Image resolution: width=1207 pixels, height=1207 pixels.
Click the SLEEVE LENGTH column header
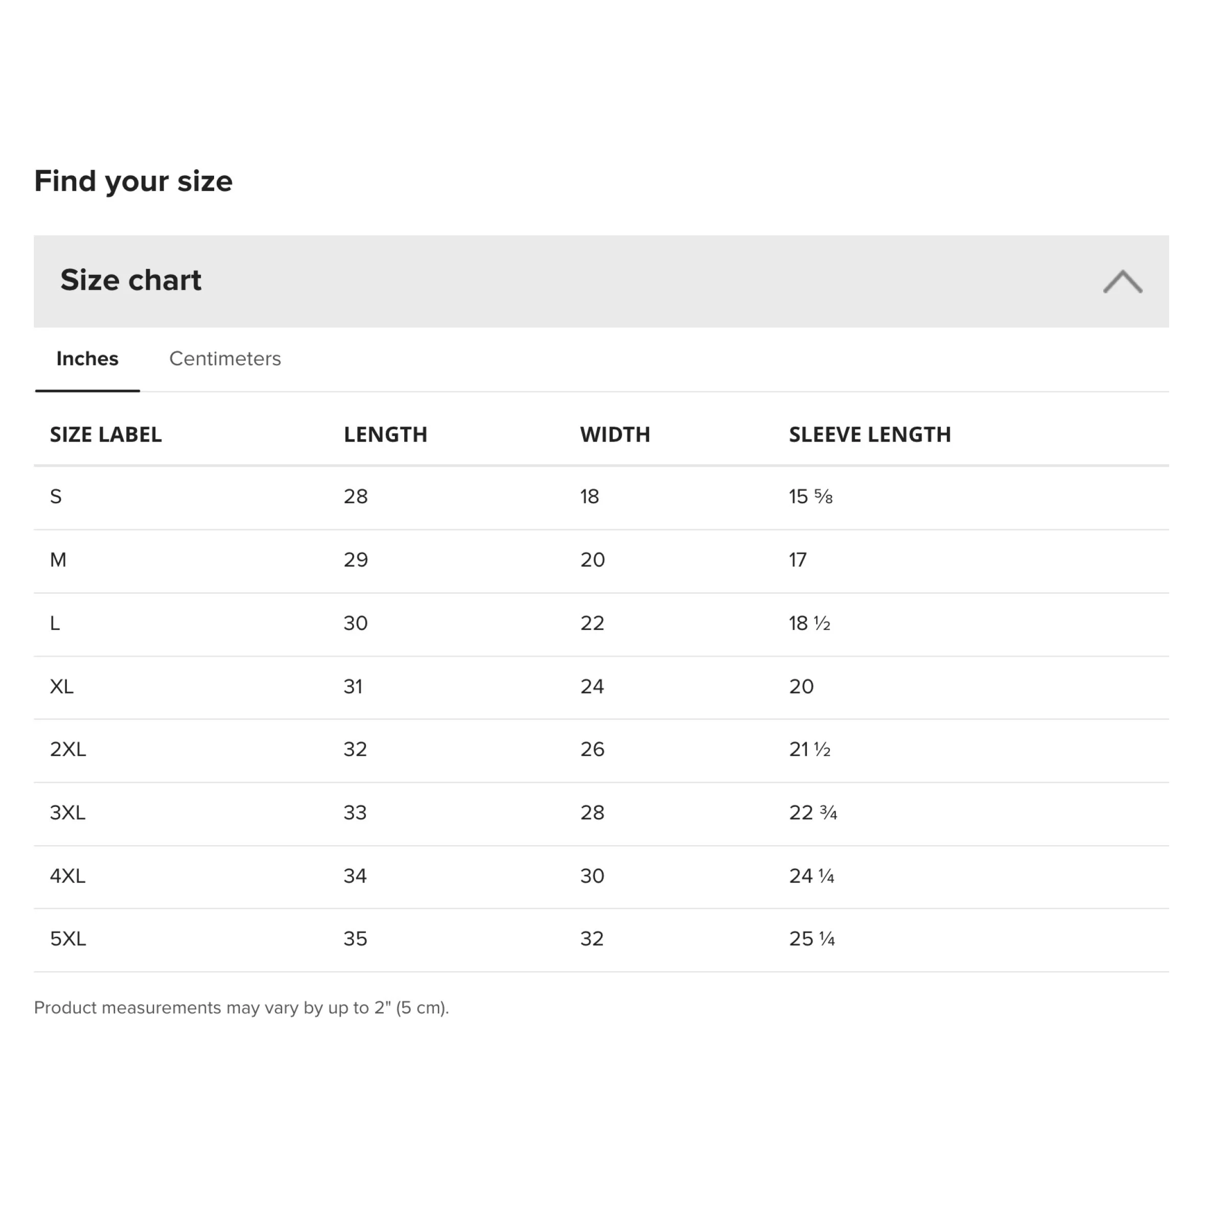[x=870, y=435]
